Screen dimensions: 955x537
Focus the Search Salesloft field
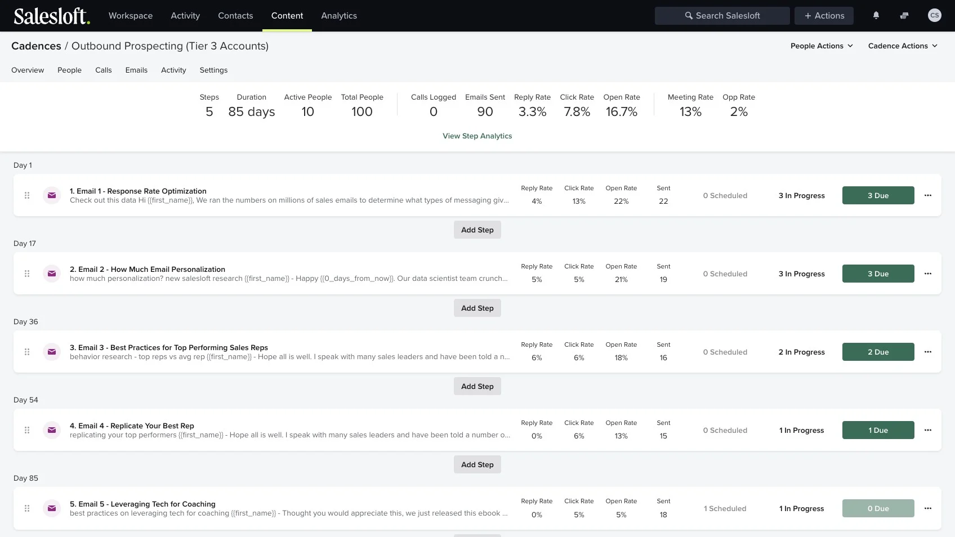click(x=722, y=16)
